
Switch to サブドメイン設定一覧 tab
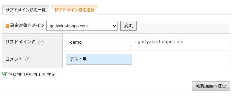pos(26,10)
